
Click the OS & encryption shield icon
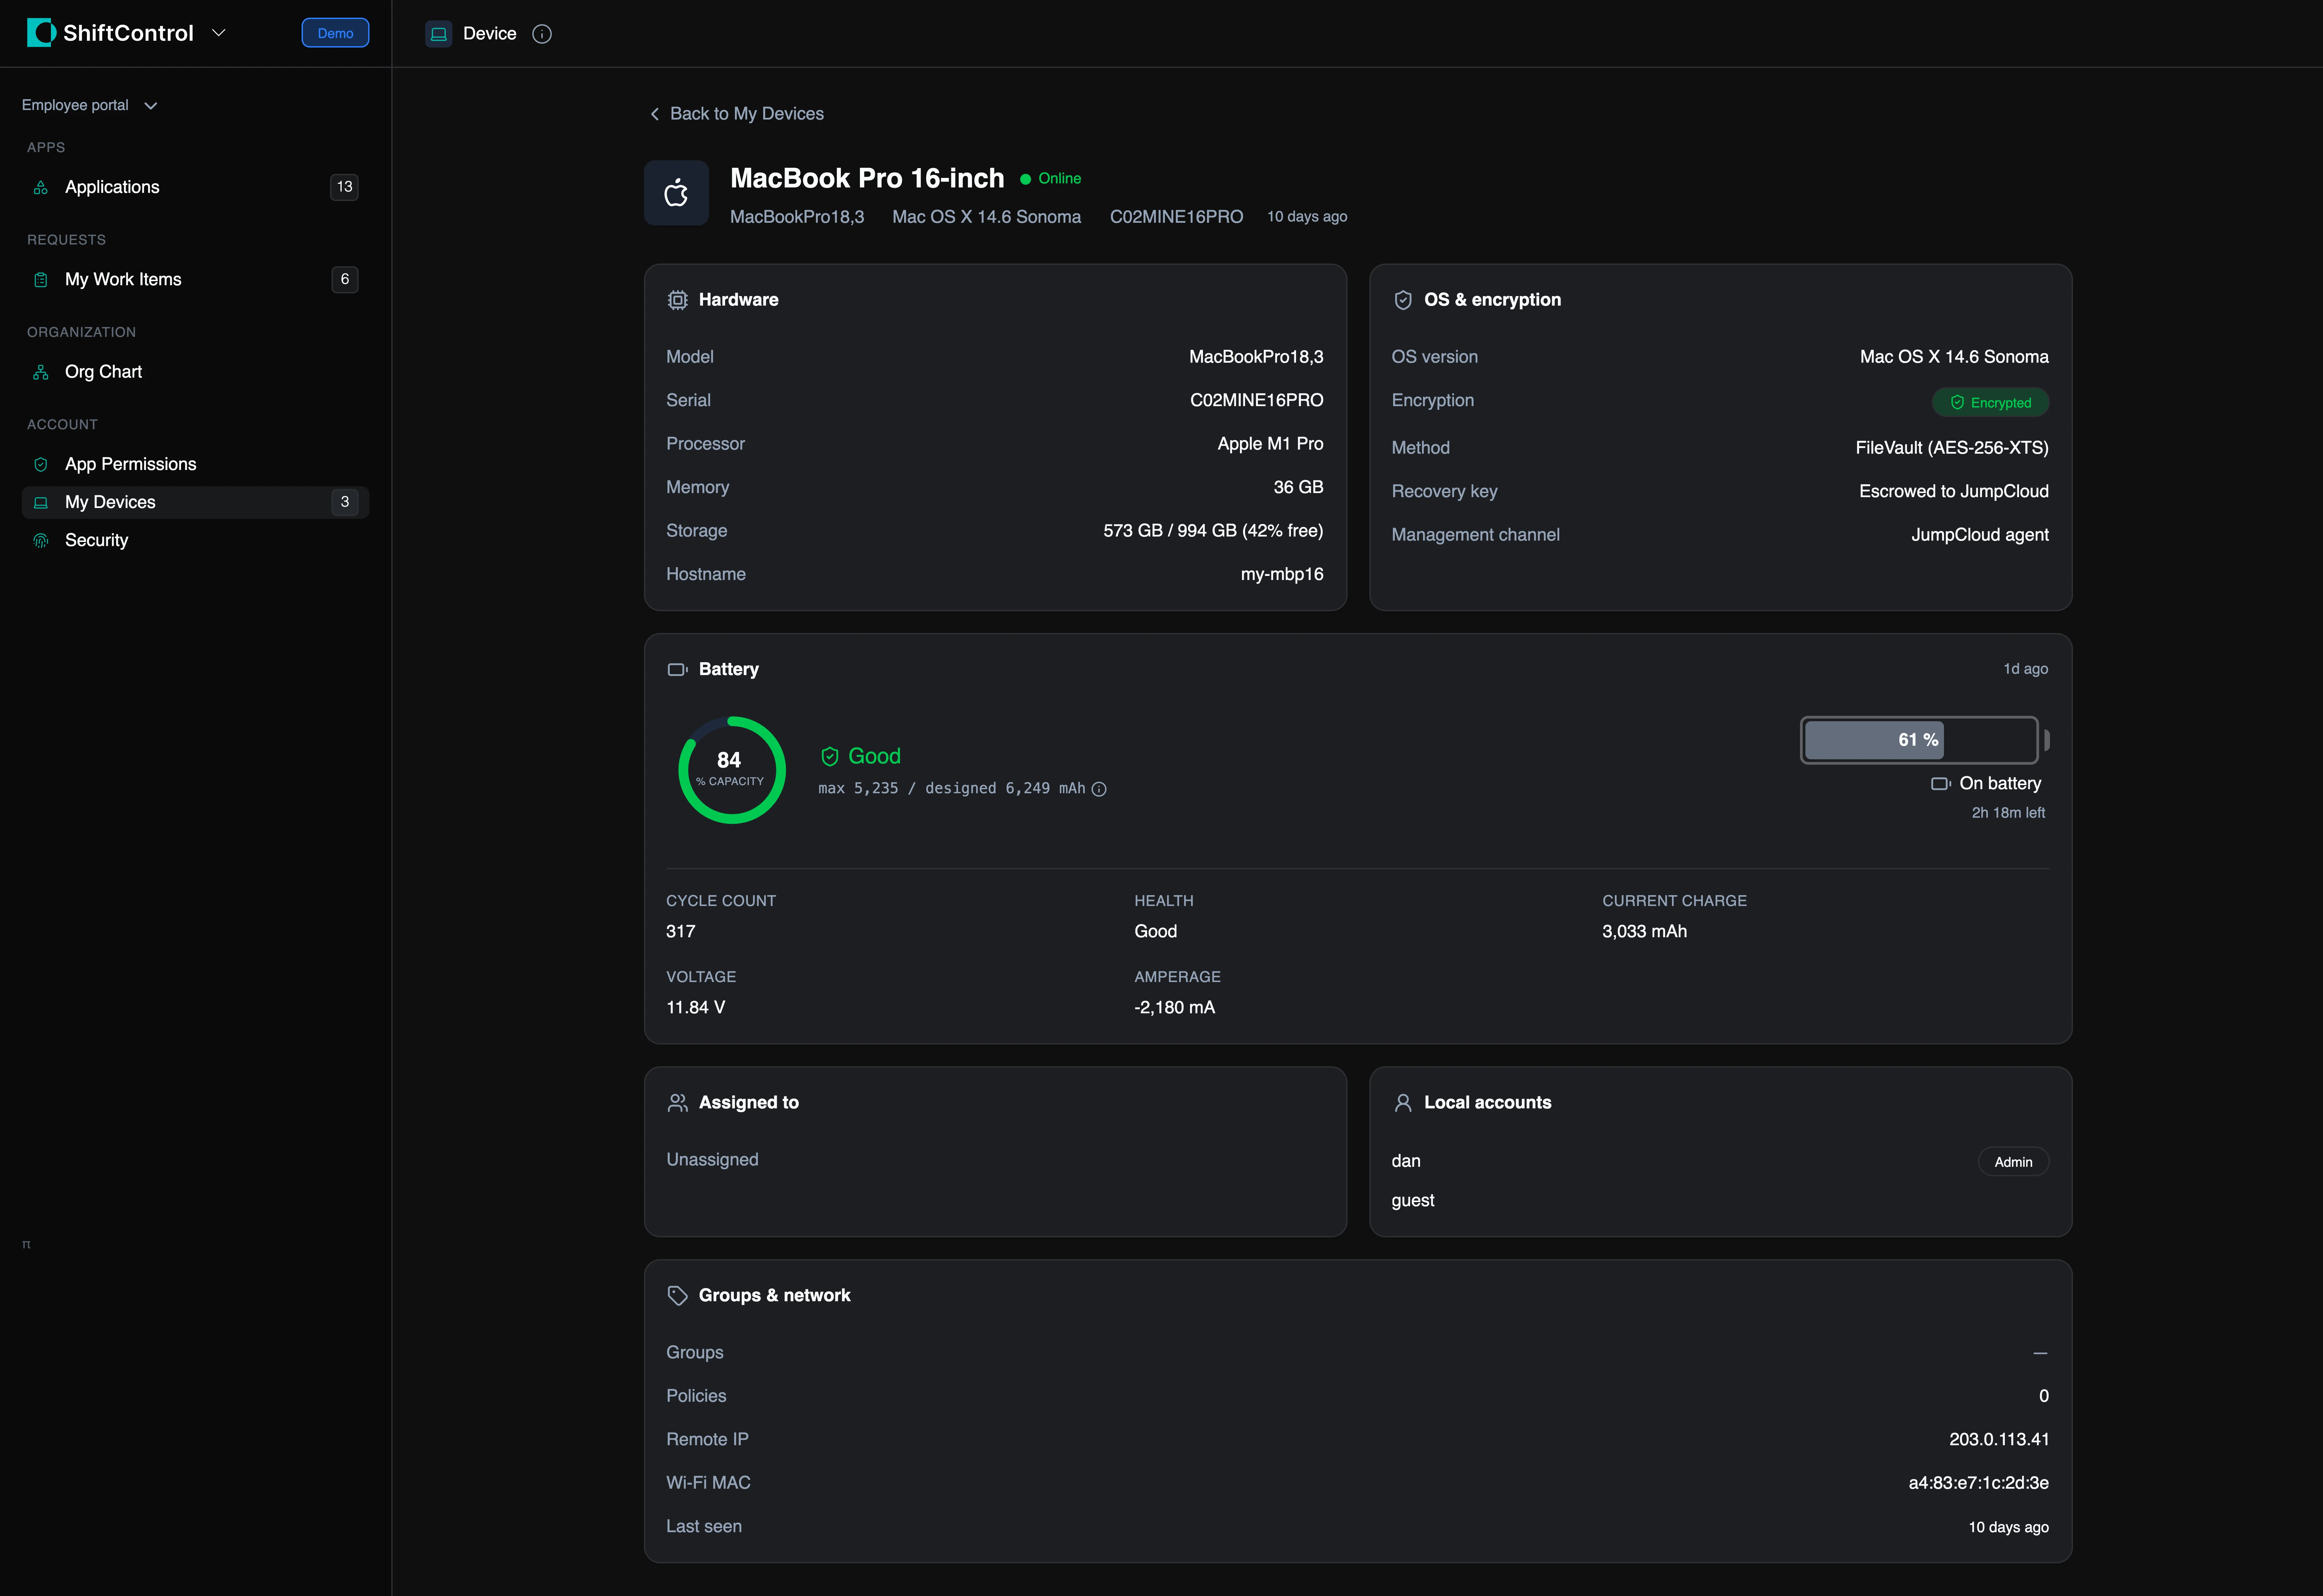pyautogui.click(x=1403, y=300)
